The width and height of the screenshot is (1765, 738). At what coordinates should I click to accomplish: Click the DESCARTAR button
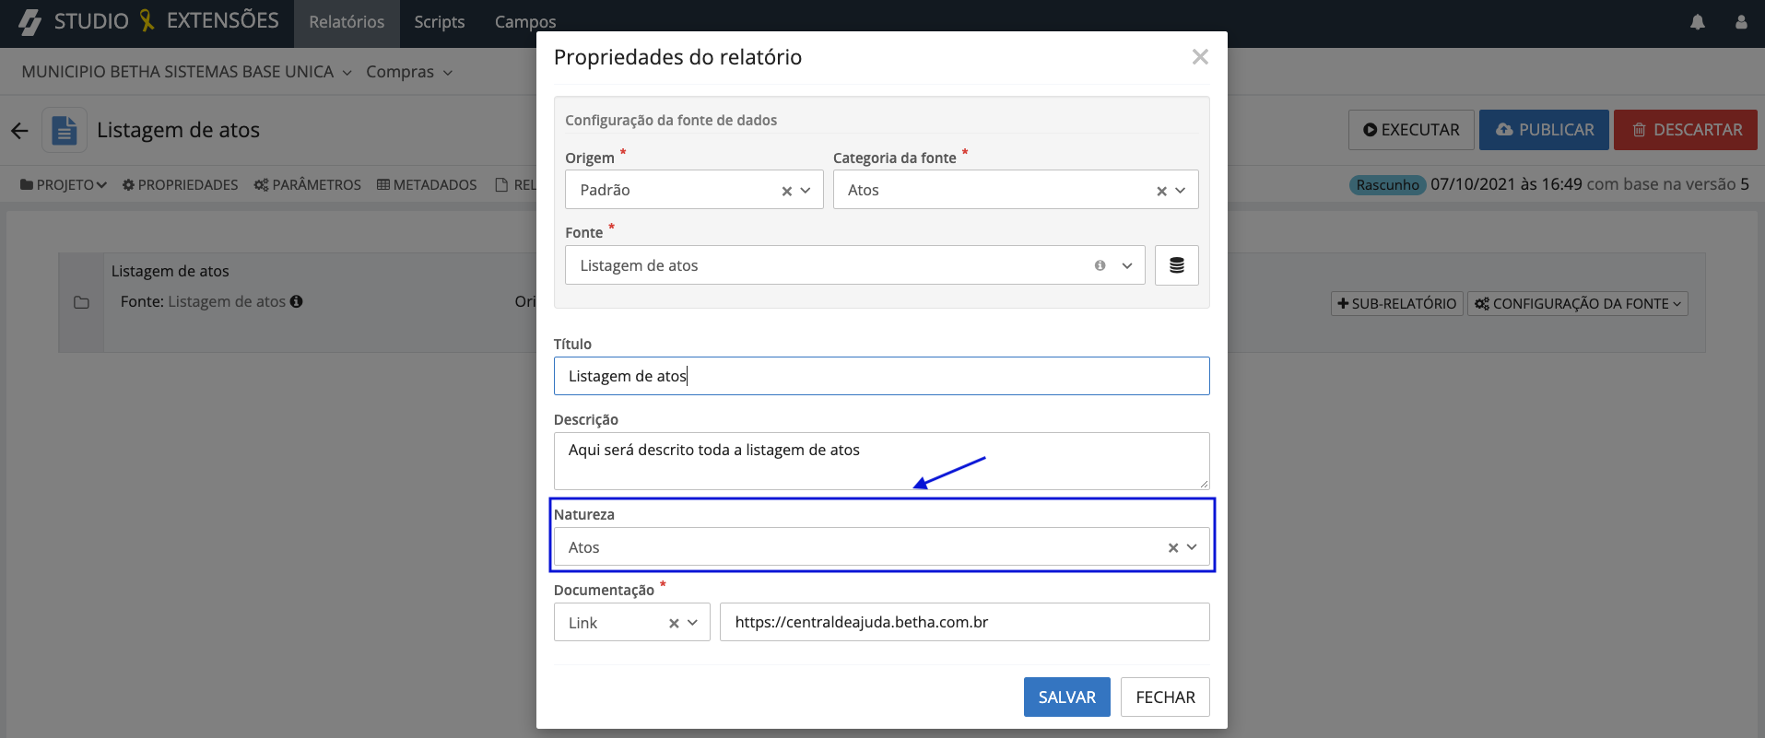point(1686,130)
